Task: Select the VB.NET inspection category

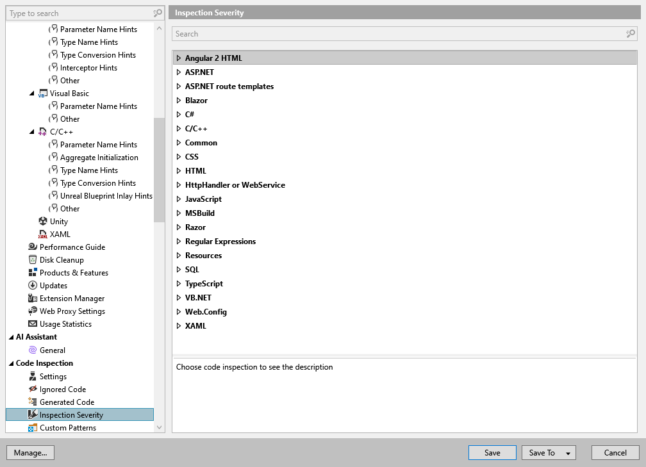Action: coord(198,298)
